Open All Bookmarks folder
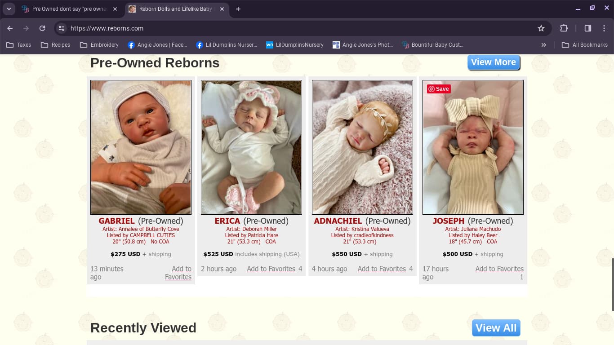This screenshot has width=614, height=345. [585, 45]
